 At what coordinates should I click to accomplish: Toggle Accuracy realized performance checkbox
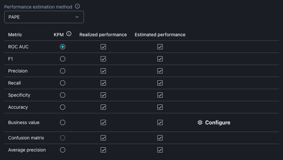(x=103, y=107)
